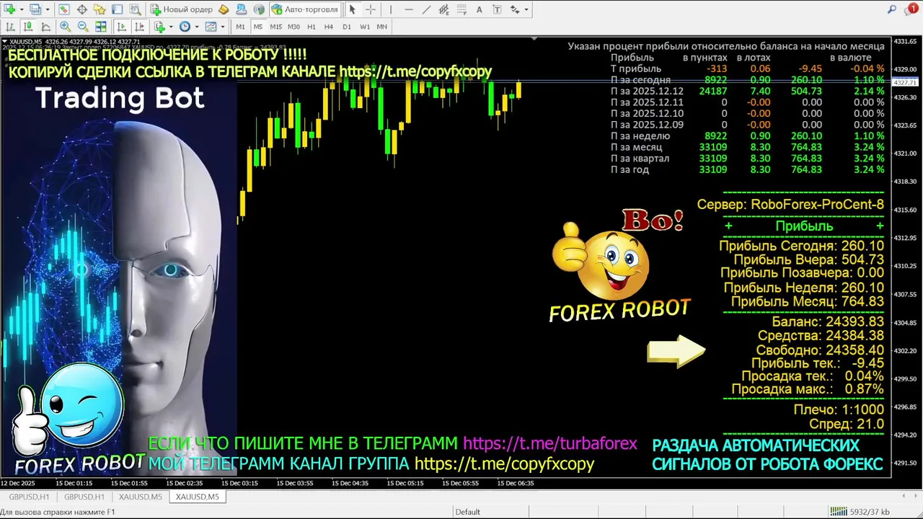The width and height of the screenshot is (923, 519).
Task: Switch to the active XAUUSD,M5 tab
Action: pyautogui.click(x=197, y=497)
